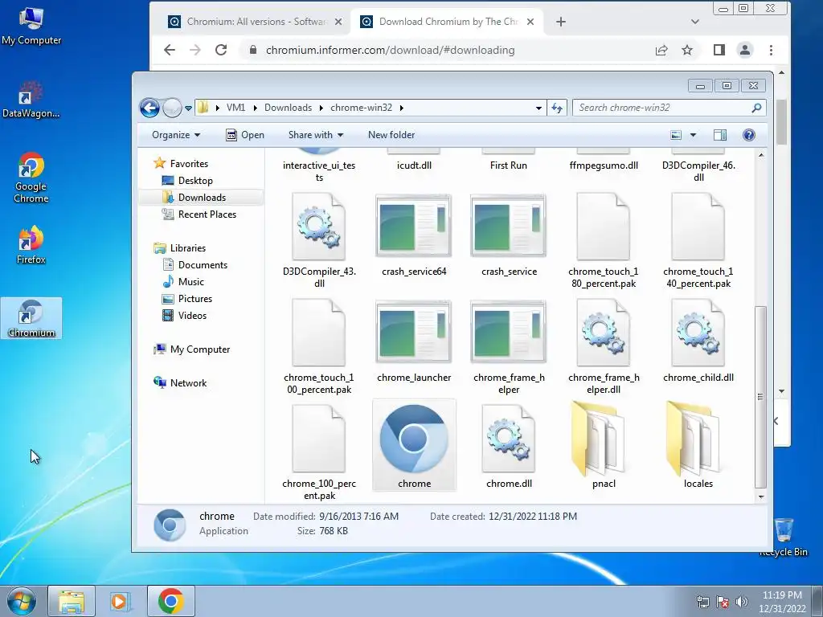Change view icon in Explorer toolbar
Viewport: 823px width, 617px height.
(x=676, y=135)
